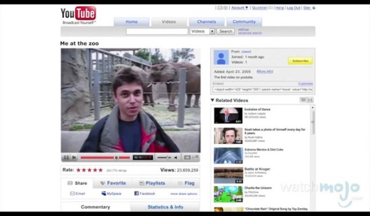Select the Share tab

(77, 183)
